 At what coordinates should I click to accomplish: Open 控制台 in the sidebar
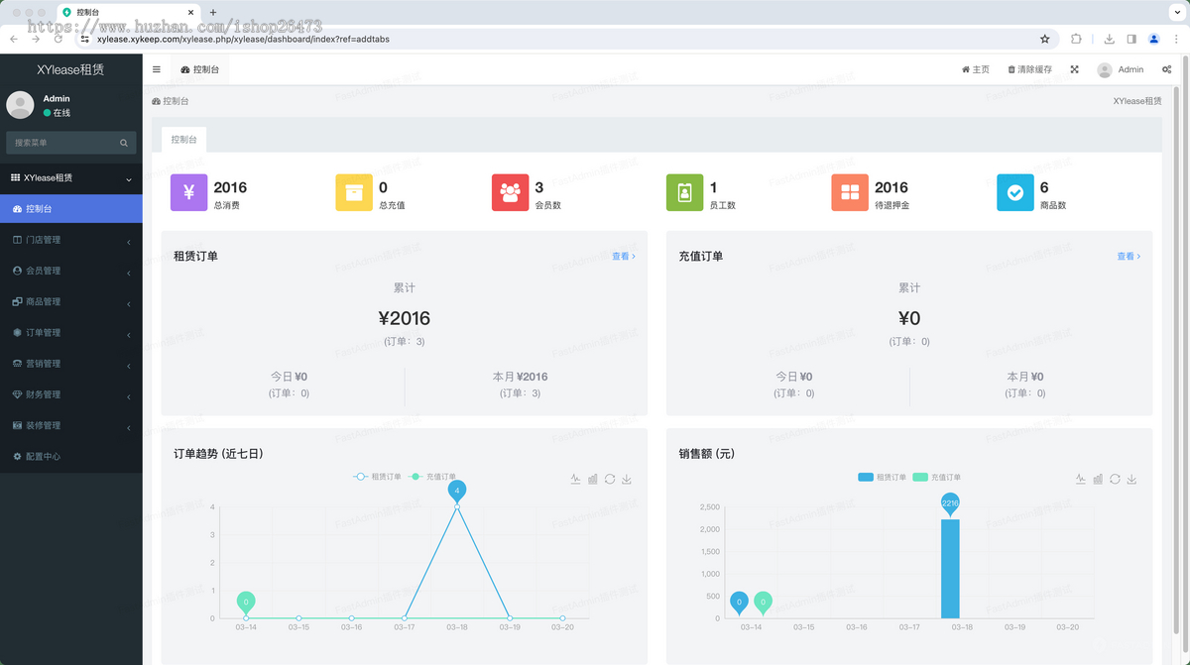tap(71, 209)
